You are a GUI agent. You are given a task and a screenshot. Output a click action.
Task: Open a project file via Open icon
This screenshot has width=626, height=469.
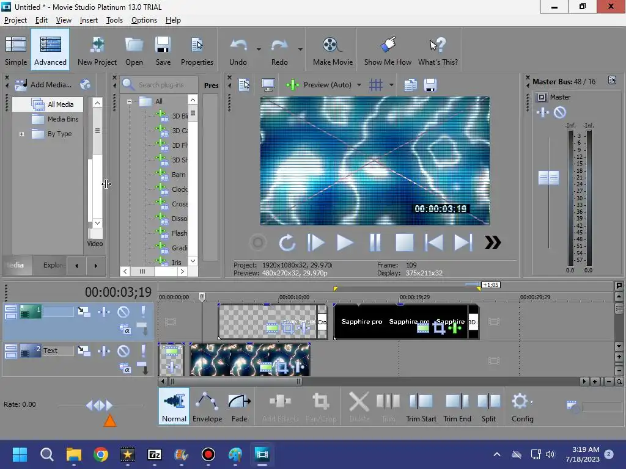click(x=134, y=50)
